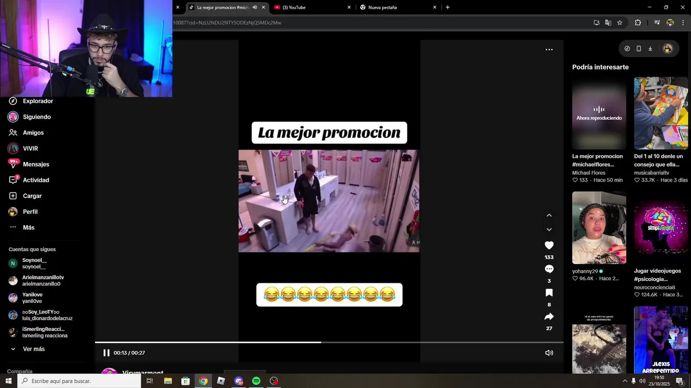Open the Chrome three-dot menu
The height and width of the screenshot is (388, 691).
point(683,23)
